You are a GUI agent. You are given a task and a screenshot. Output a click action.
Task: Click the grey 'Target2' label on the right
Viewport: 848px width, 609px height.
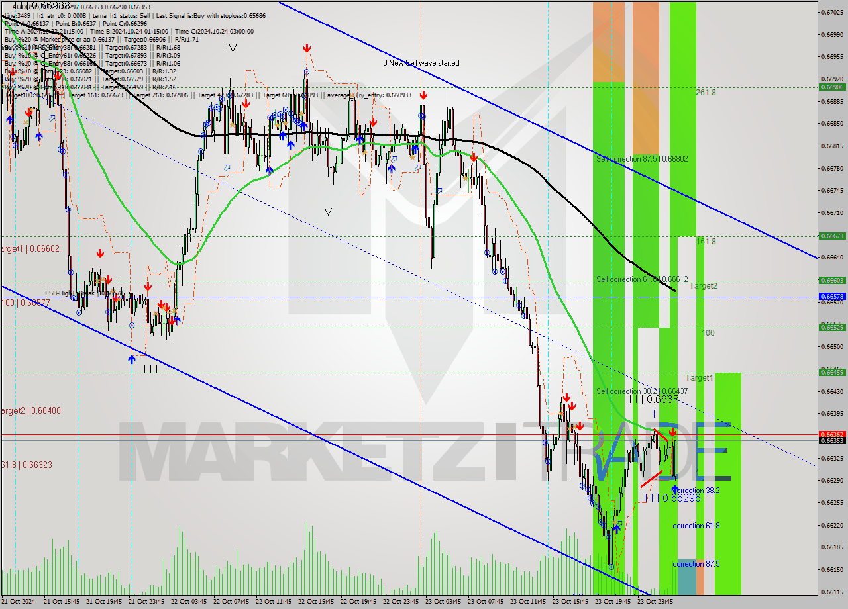tap(704, 286)
